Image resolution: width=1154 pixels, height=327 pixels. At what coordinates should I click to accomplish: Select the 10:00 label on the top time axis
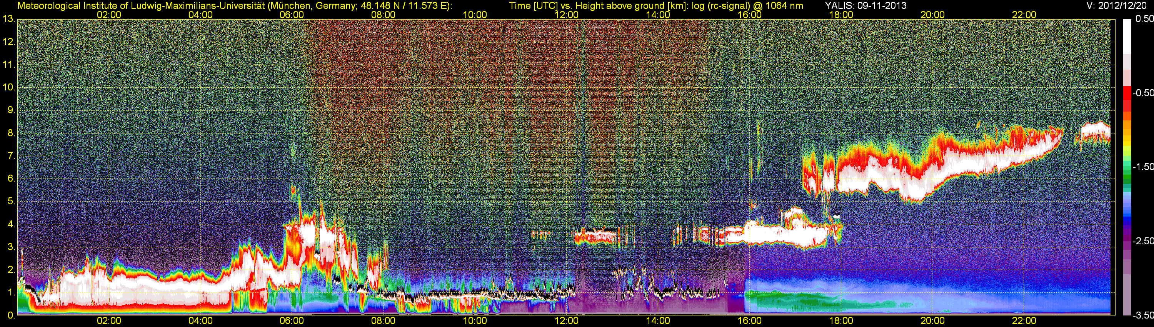[475, 15]
